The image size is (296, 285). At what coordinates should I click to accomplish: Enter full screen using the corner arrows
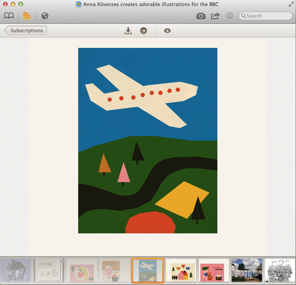(x=291, y=4)
